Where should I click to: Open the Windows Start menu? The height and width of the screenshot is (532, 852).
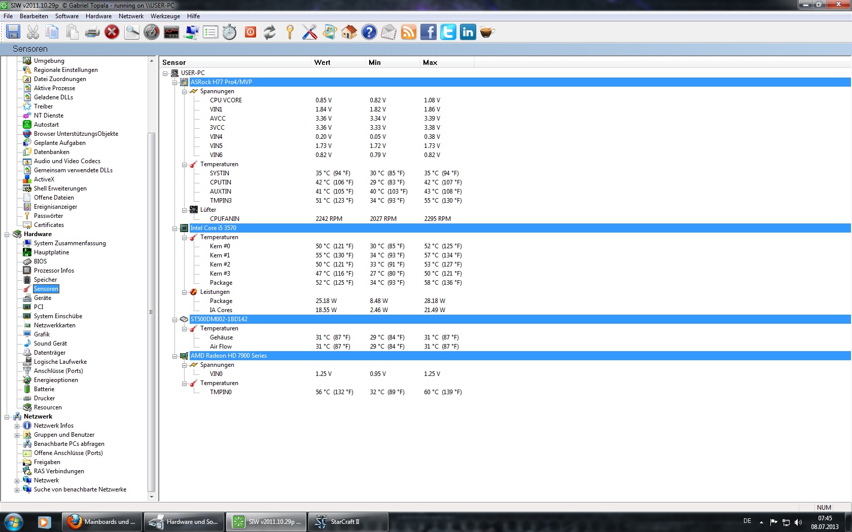point(13,522)
